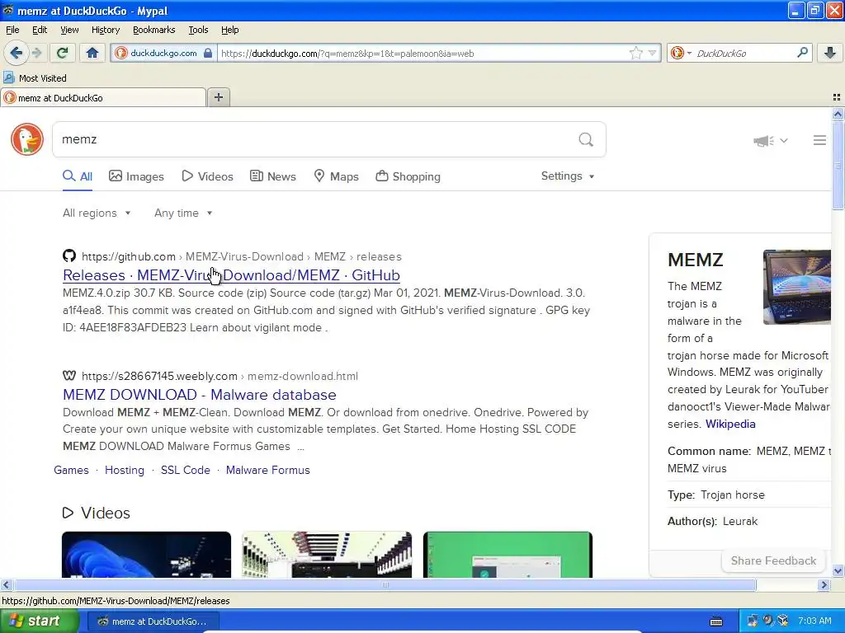Click the system tray clock 7:03 AM
The image size is (845, 633).
pos(814,621)
